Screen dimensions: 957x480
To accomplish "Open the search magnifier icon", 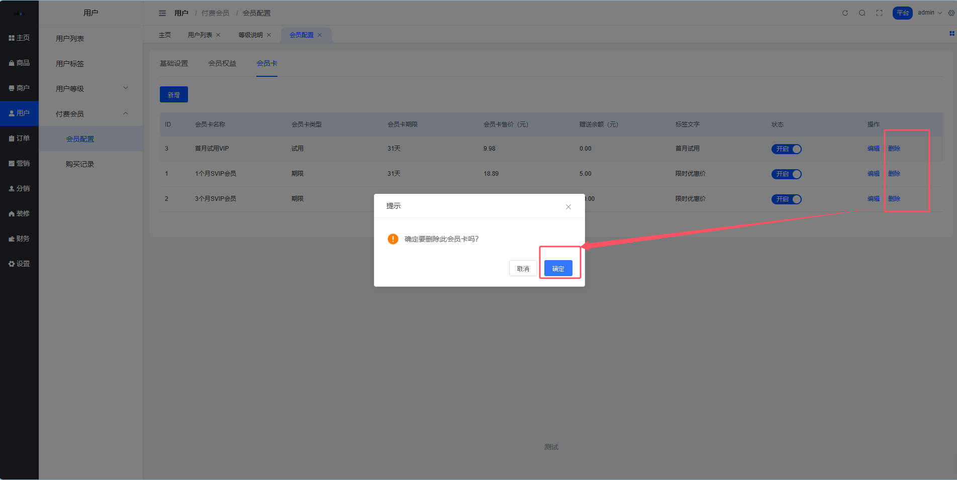I will (862, 13).
